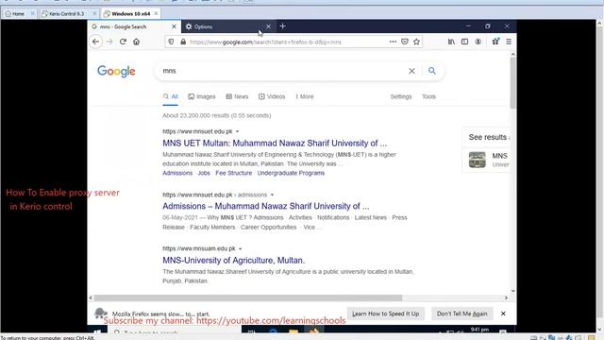View site security padlock info
Viewport: 604px width, 340px height.
click(x=183, y=42)
